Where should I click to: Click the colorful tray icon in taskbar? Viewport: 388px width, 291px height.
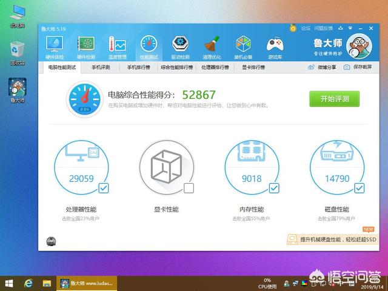point(304,283)
